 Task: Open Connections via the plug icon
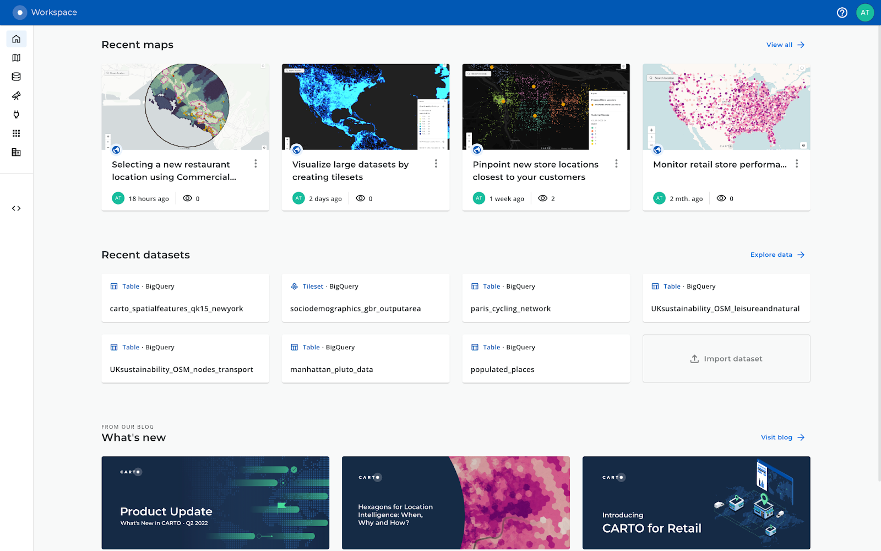tap(17, 114)
